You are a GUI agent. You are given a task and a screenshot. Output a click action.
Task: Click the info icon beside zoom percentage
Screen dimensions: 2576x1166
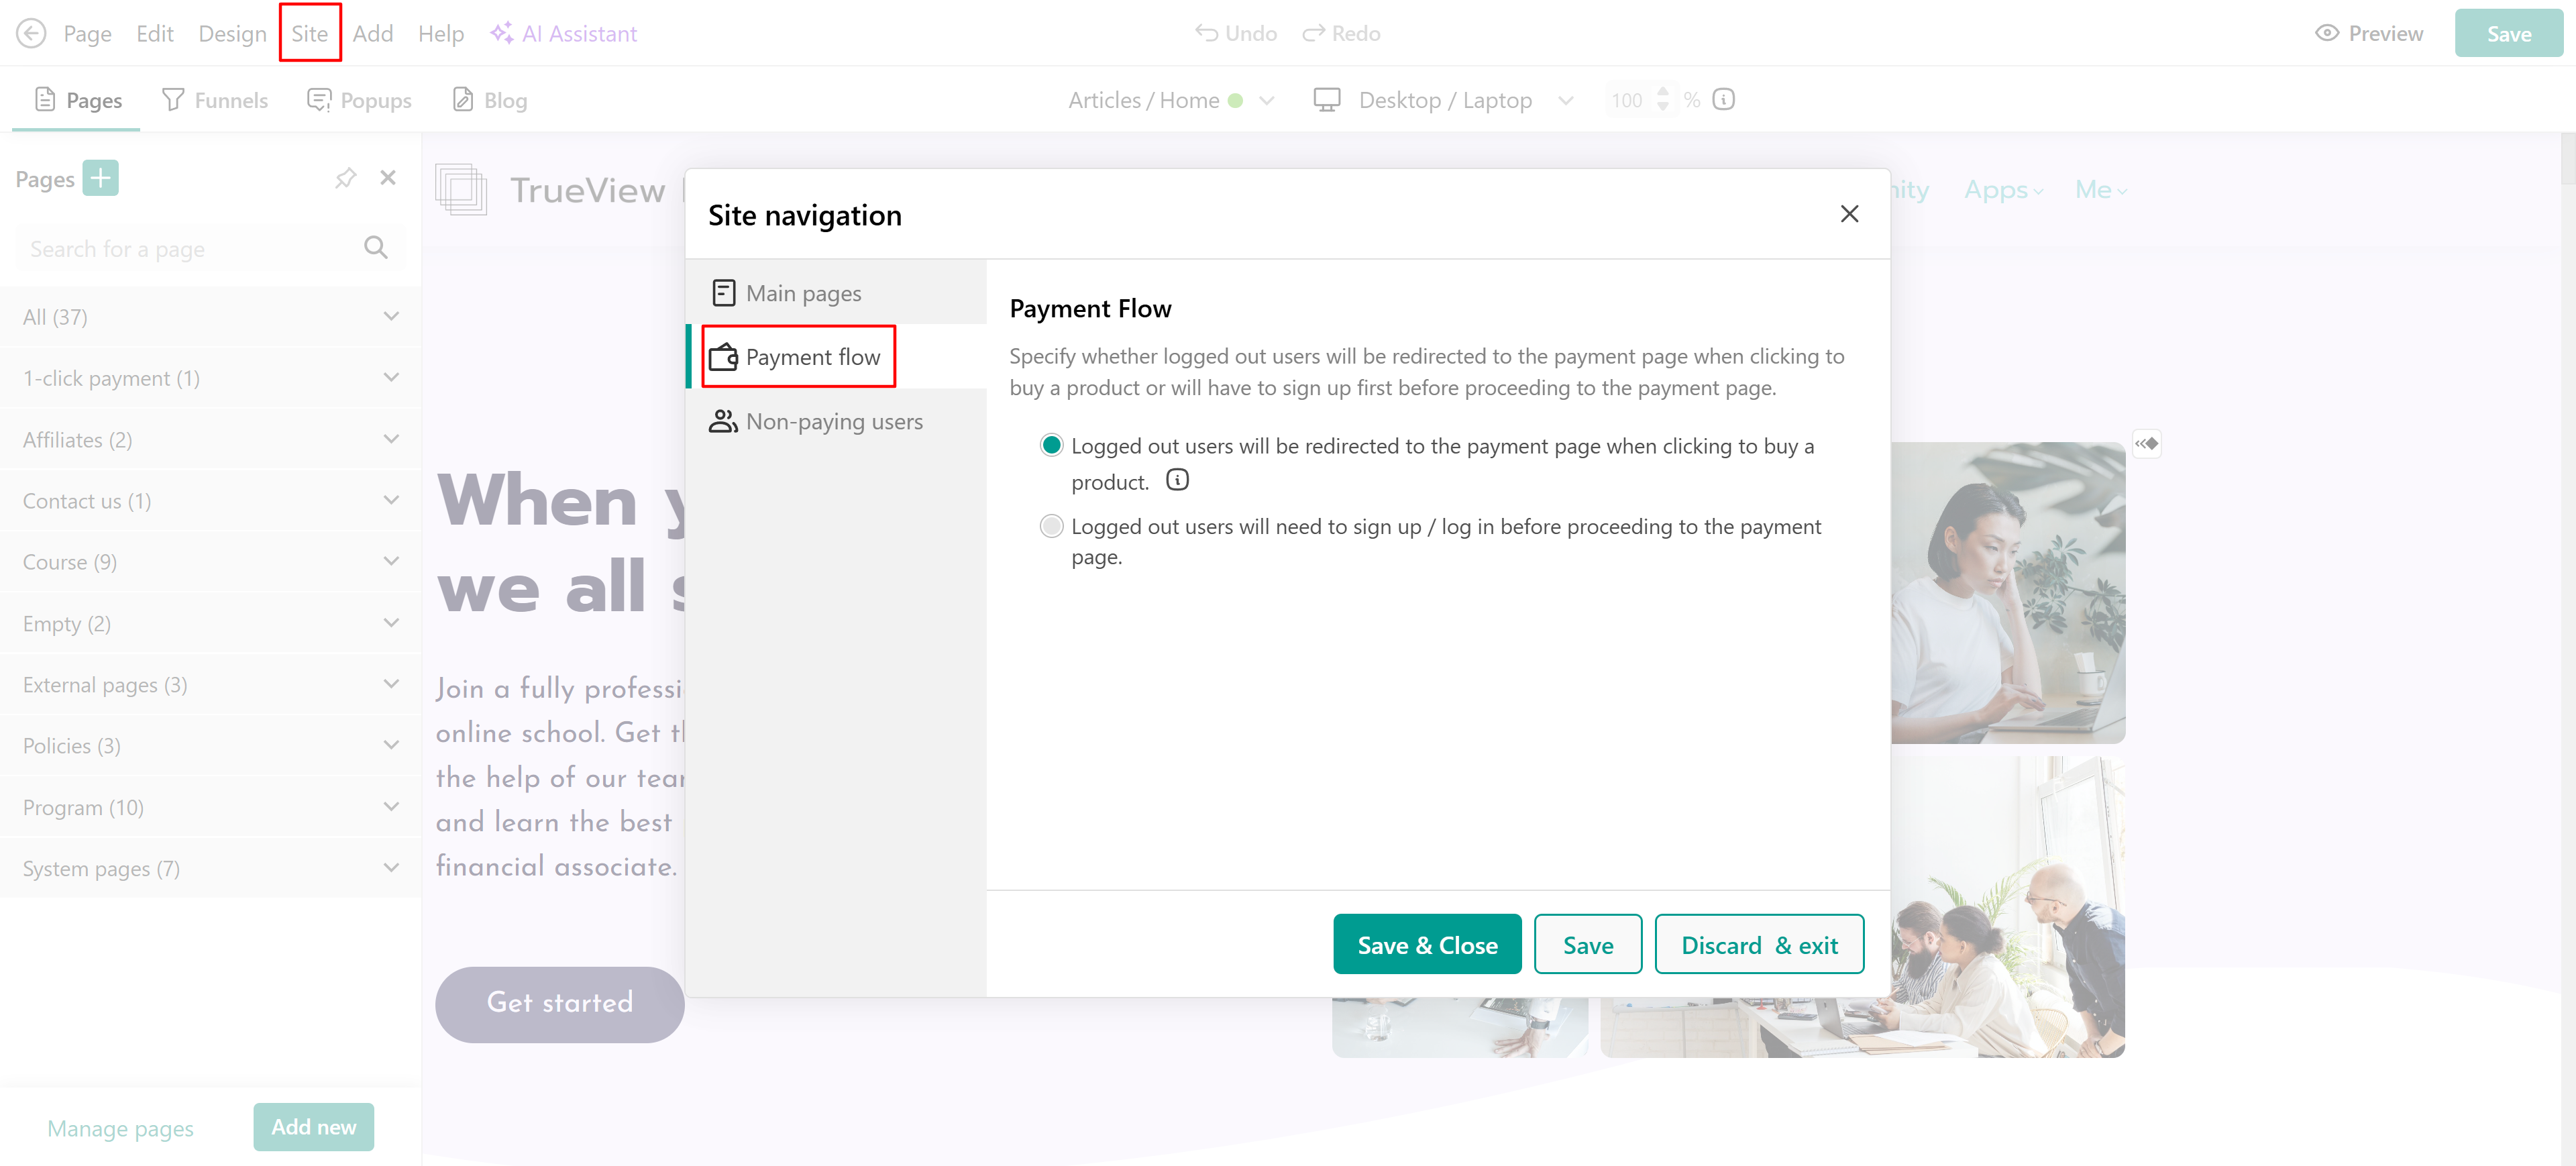1723,100
